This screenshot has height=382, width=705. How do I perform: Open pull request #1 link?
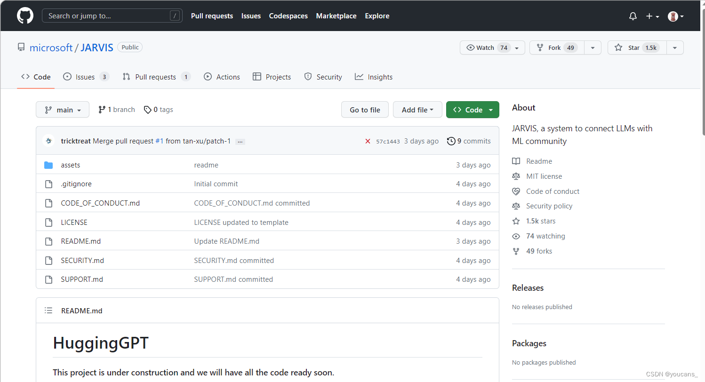tap(160, 141)
